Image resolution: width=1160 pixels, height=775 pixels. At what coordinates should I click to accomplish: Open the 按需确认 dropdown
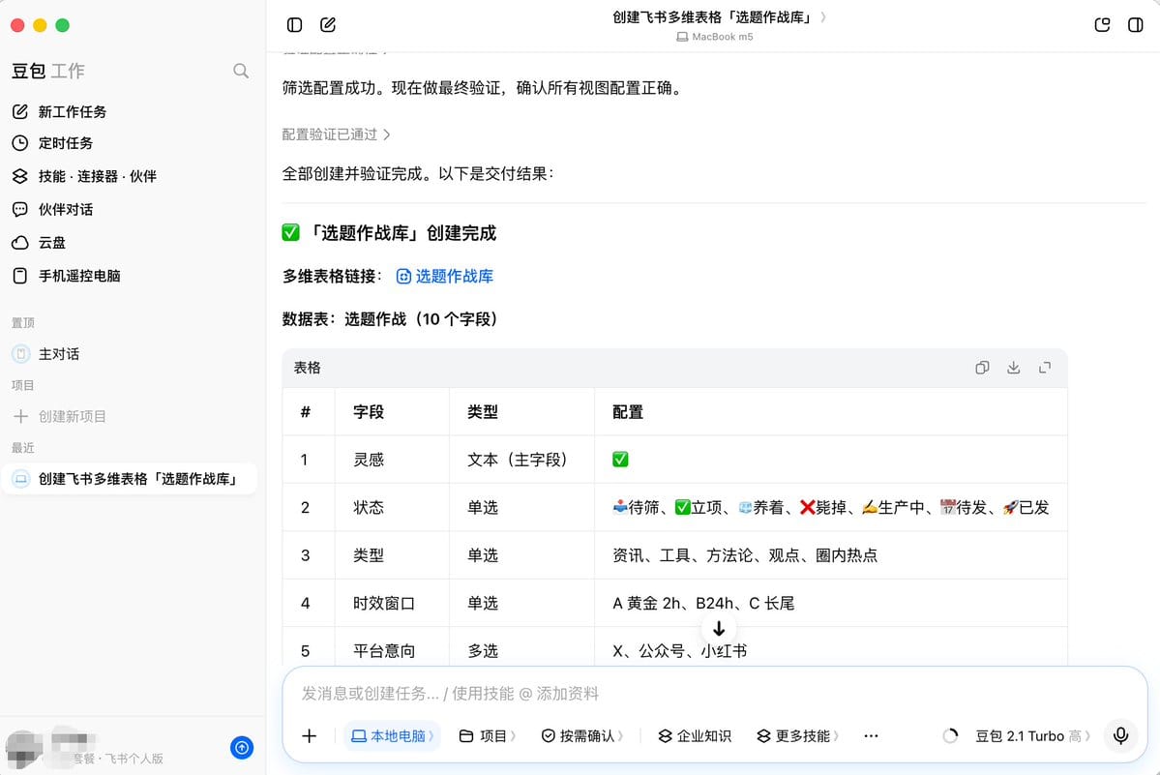[x=583, y=735]
